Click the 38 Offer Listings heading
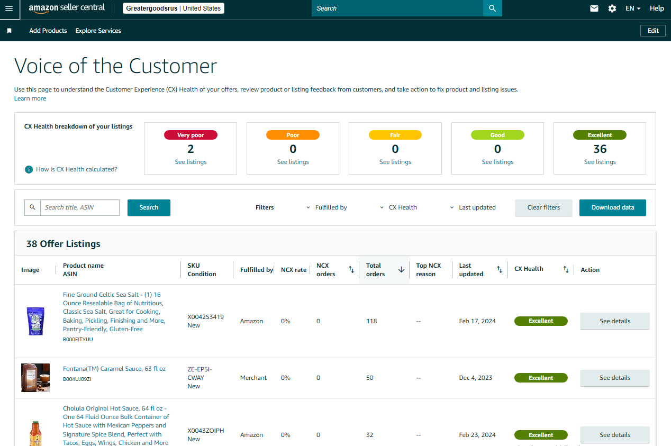 coord(64,244)
